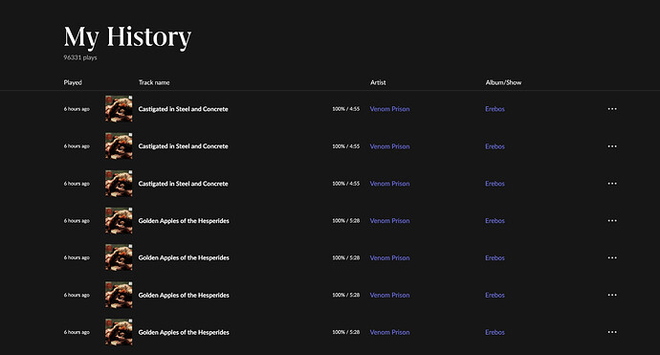
Task: Open options menu for first Golden Apples row
Action: coord(612,221)
